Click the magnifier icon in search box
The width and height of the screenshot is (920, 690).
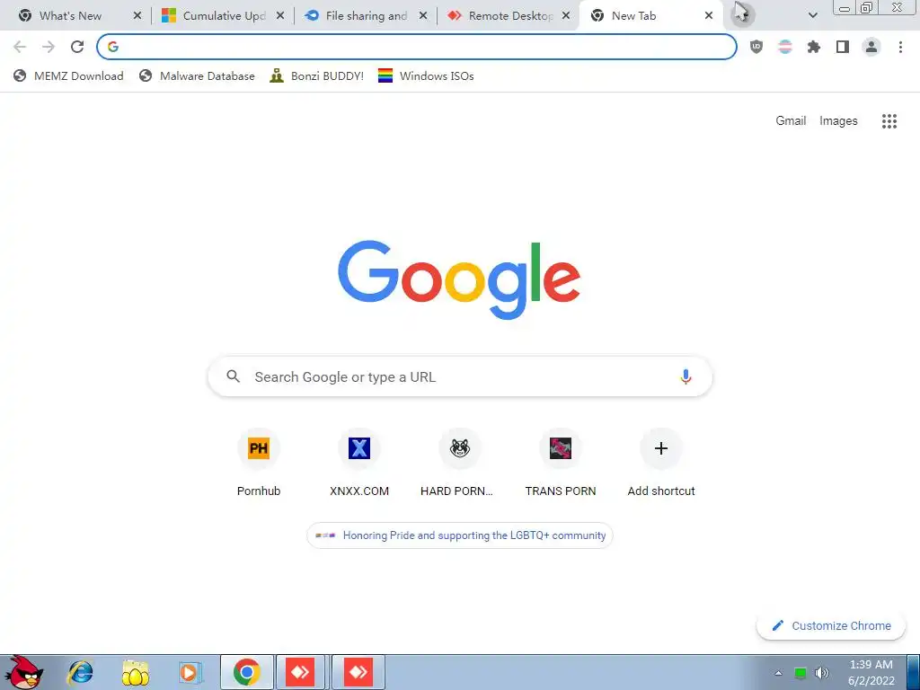coord(234,376)
